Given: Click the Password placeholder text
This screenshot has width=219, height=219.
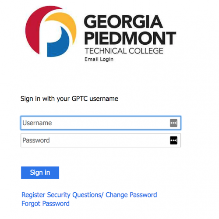Looking at the screenshot, I should (36, 140).
